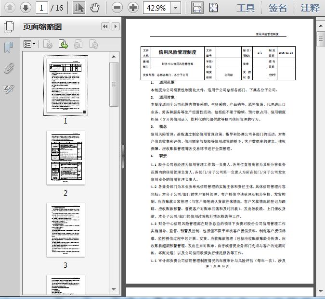Screen dimensions: 325x299
Task: Select page 2 thumbnail
Action: (65, 158)
